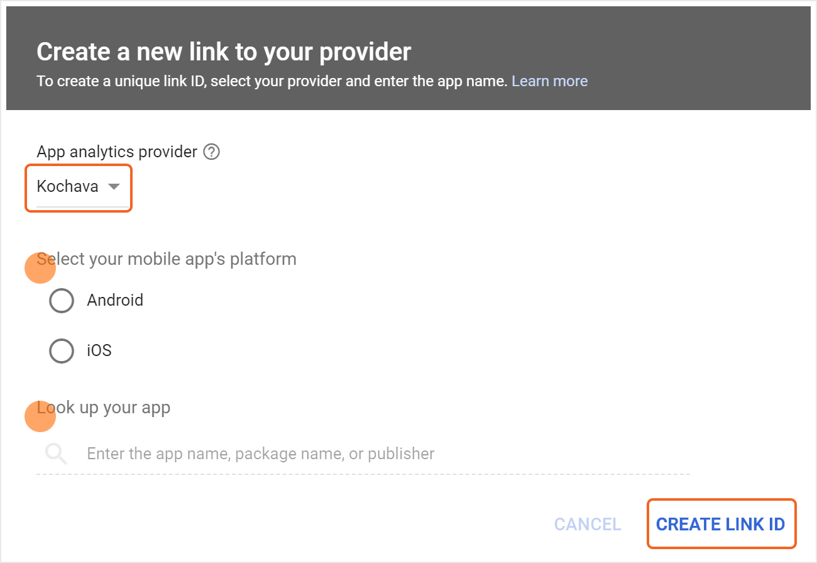Click the Create a new link heading
The image size is (817, 563).
coord(224,52)
